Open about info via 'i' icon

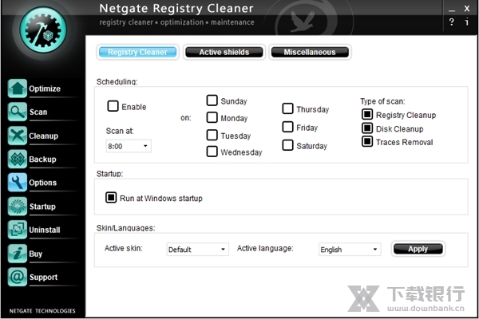[466, 22]
